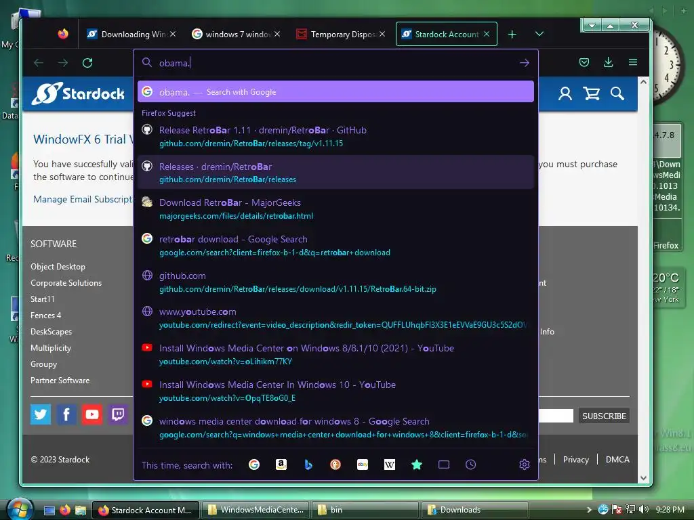Open Stardock account user icon
Image resolution: width=694 pixels, height=520 pixels.
pos(565,93)
